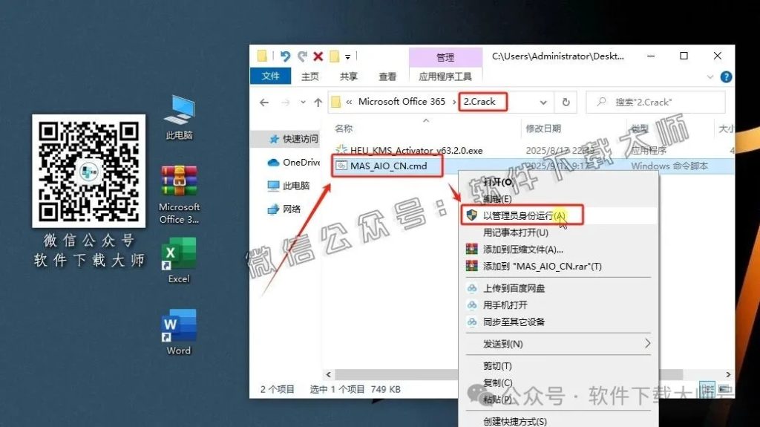Click the folder icon in address bar
The width and height of the screenshot is (760, 427).
pos(336,102)
